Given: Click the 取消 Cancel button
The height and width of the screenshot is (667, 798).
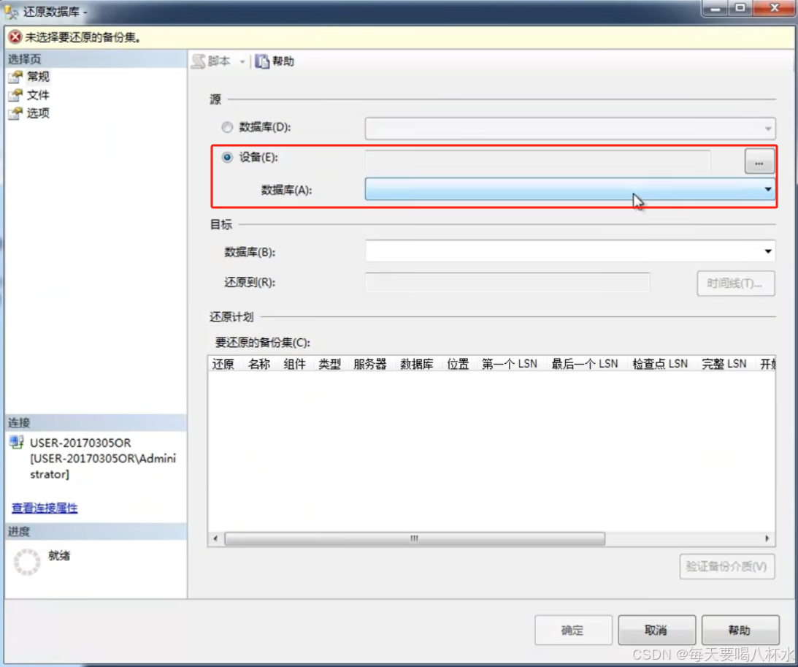Looking at the screenshot, I should tap(656, 630).
